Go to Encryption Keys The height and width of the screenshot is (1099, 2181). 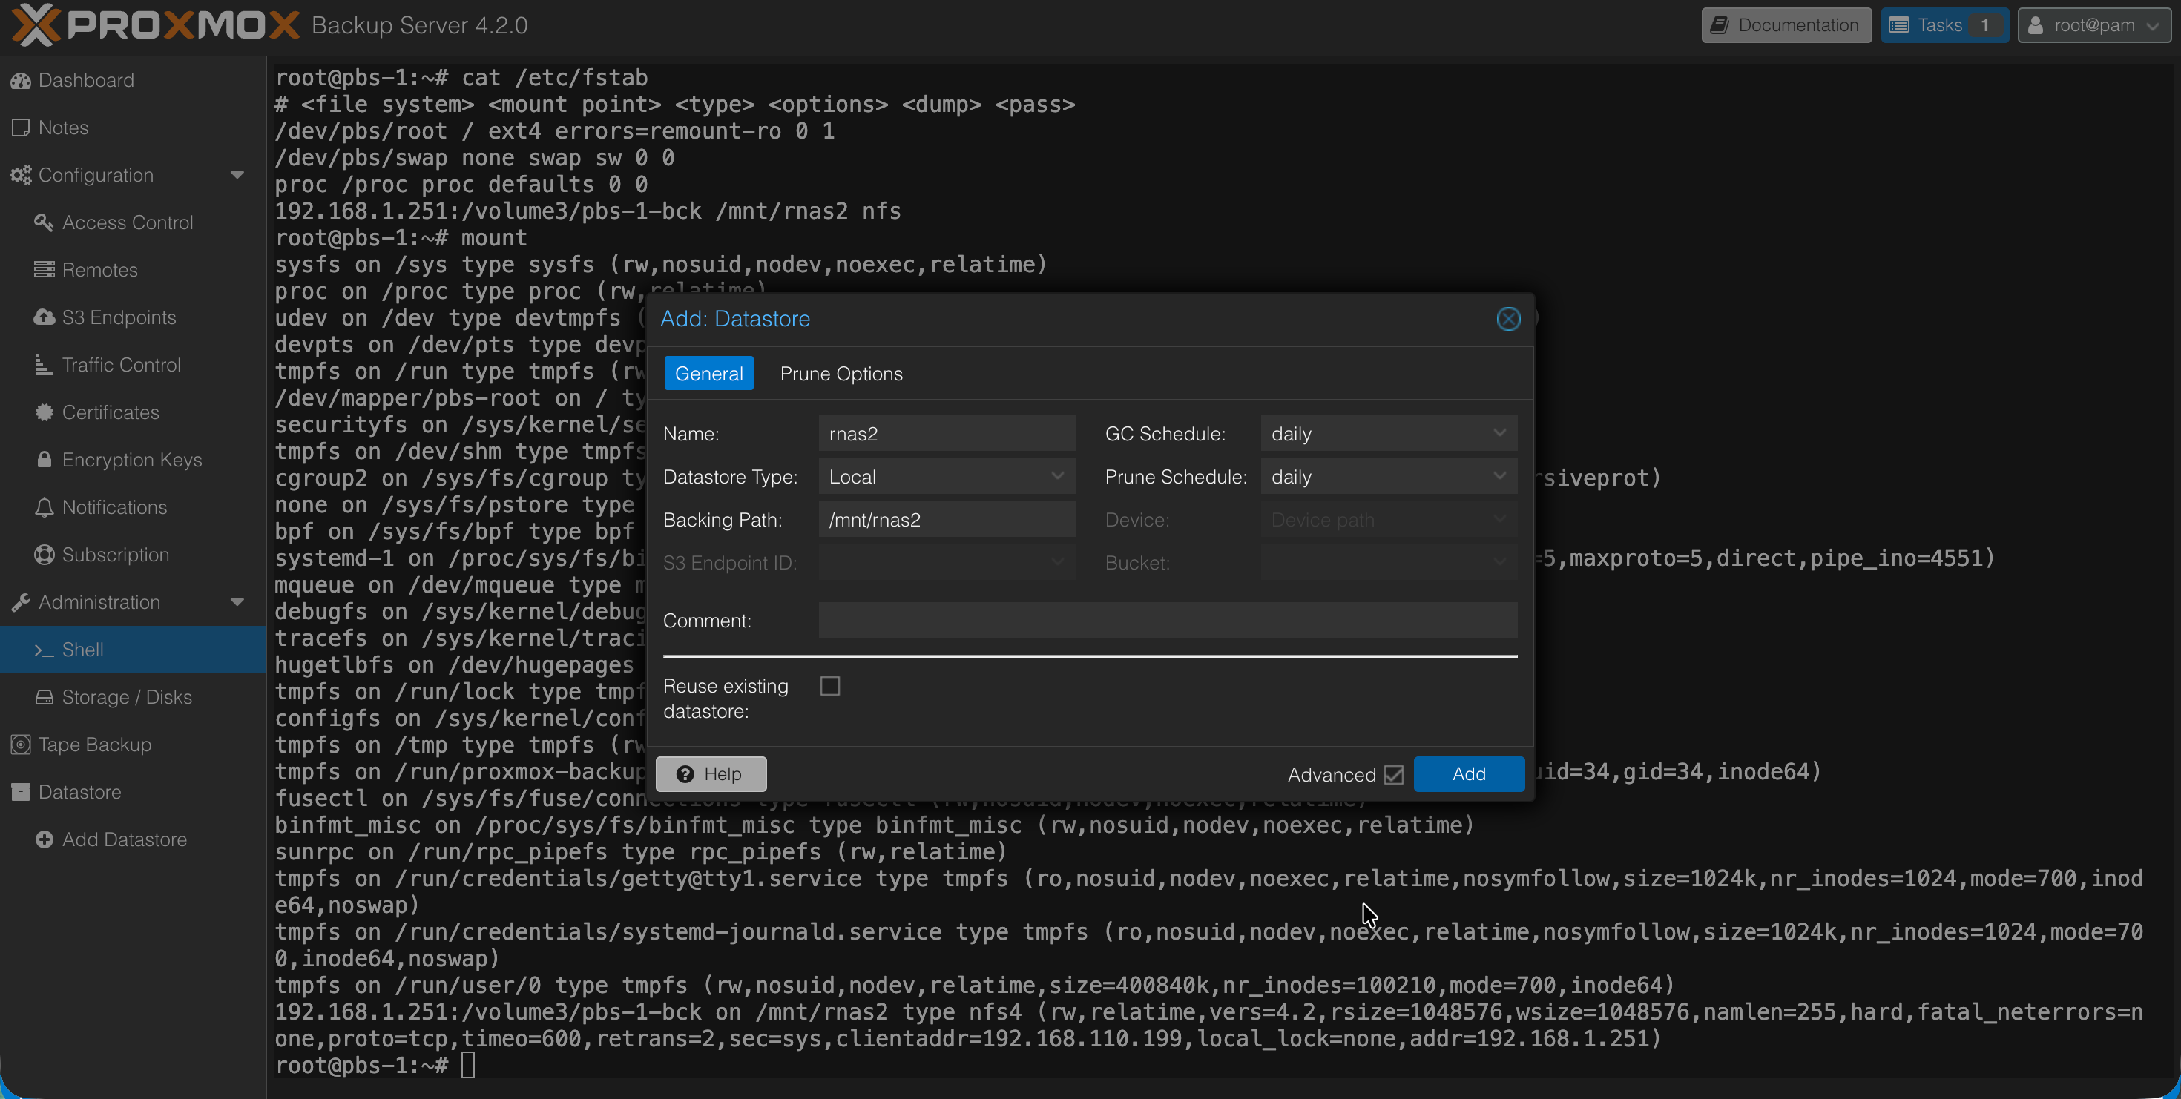point(133,459)
